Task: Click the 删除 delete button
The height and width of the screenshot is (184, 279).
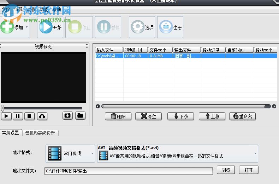Action: coord(118,116)
